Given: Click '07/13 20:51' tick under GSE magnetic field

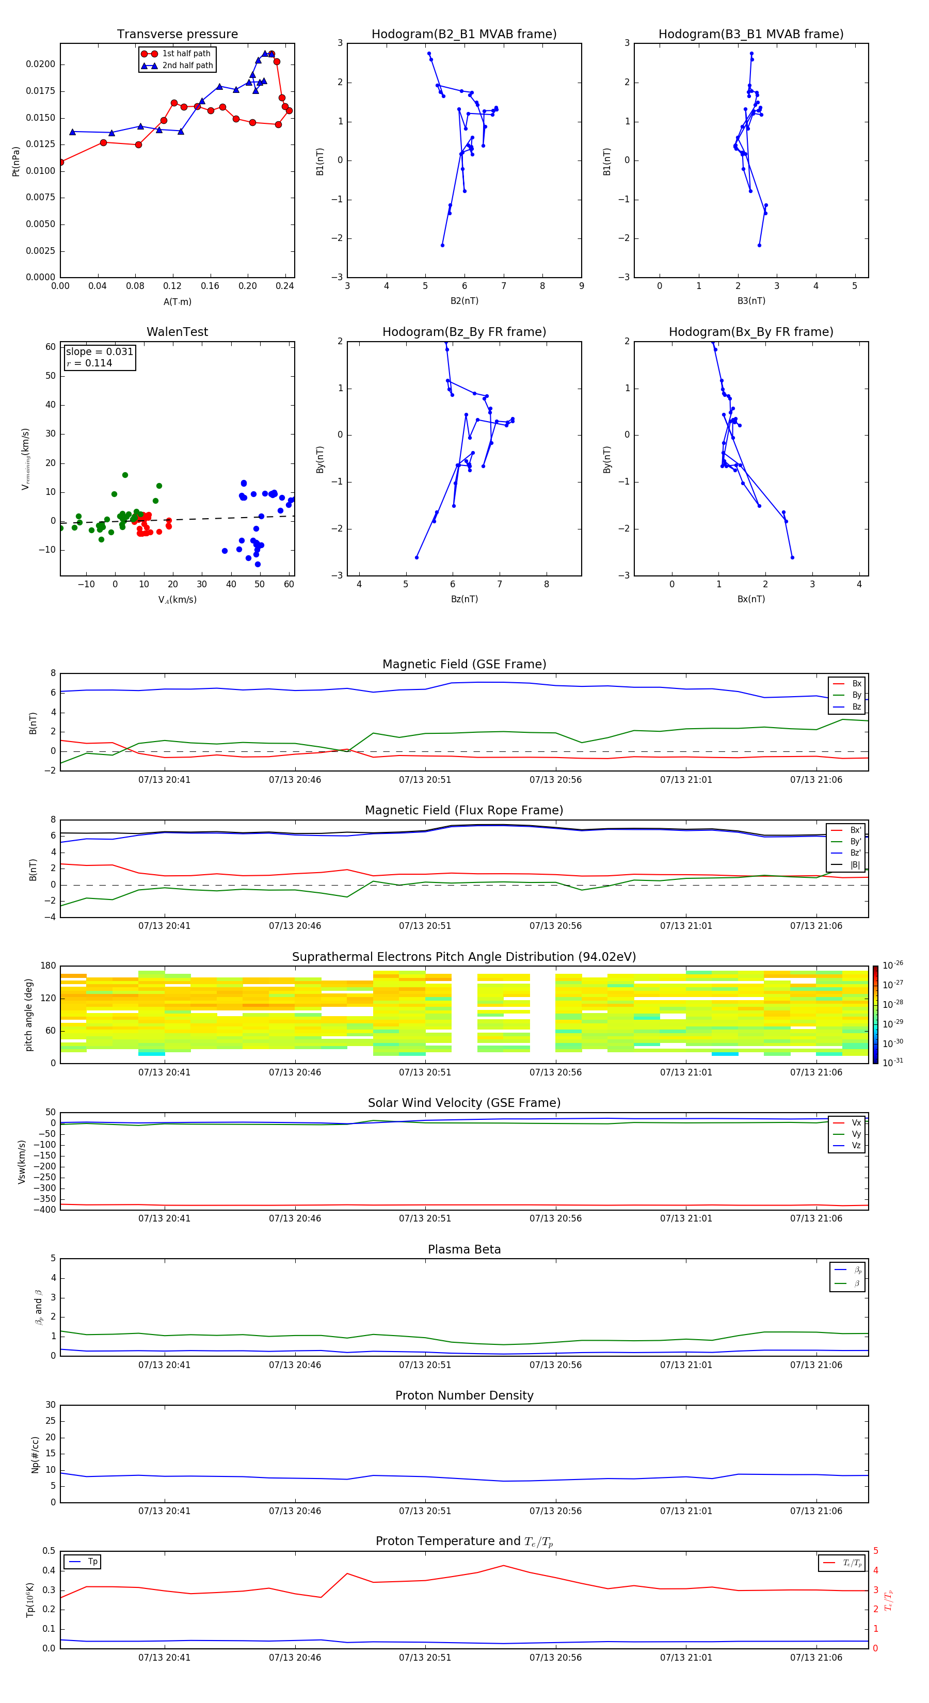Looking at the screenshot, I should point(424,780).
